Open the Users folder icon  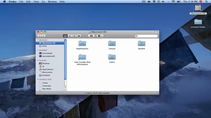pos(112,57)
